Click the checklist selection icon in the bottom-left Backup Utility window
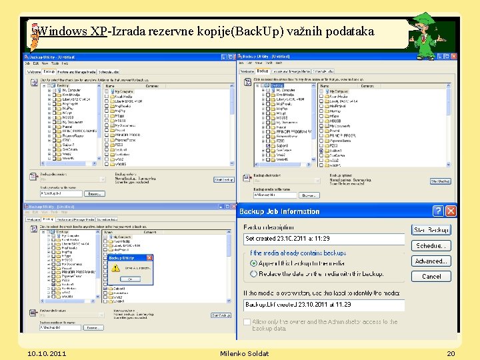 click(x=34, y=229)
